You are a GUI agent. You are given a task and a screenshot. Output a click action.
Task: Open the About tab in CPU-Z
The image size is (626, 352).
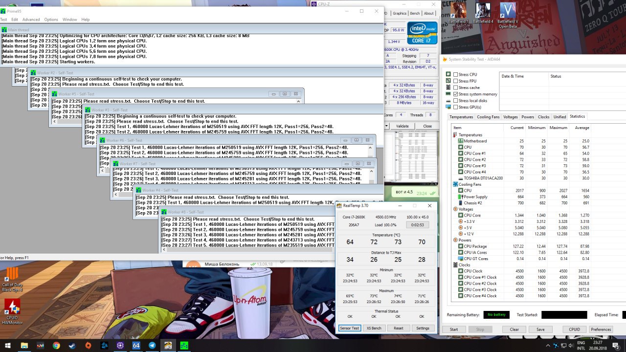(429, 14)
